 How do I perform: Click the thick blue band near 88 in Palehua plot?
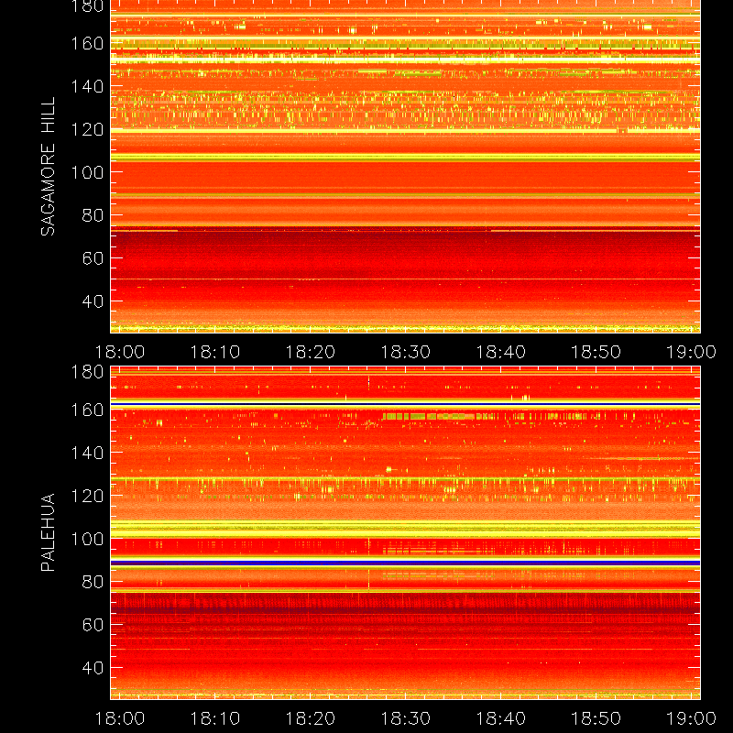(405, 563)
